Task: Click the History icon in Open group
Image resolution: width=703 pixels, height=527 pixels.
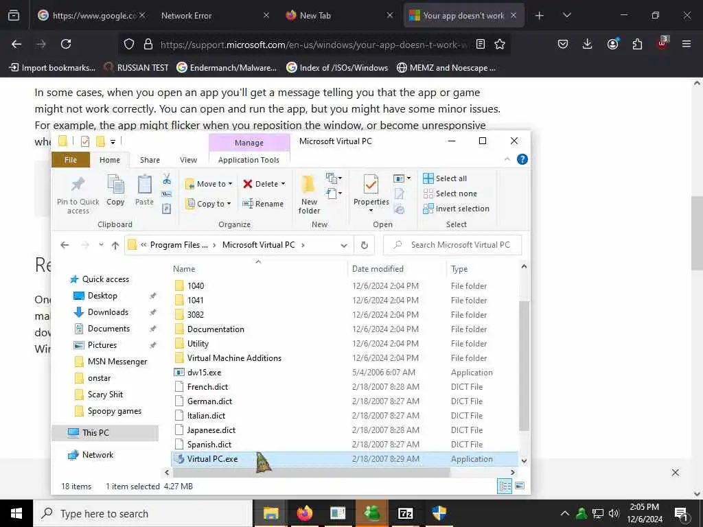Action: click(x=399, y=209)
